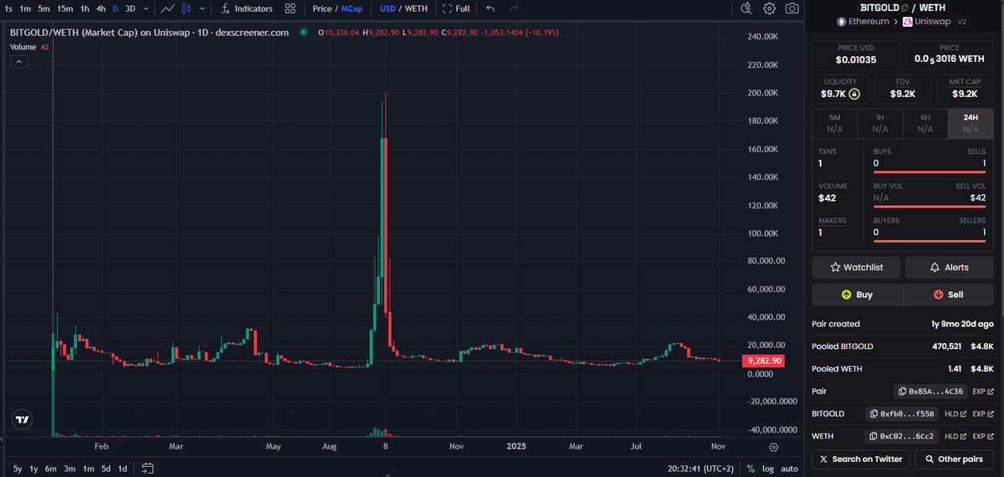
Task: Select the 1s timeframe
Action: [x=8, y=8]
